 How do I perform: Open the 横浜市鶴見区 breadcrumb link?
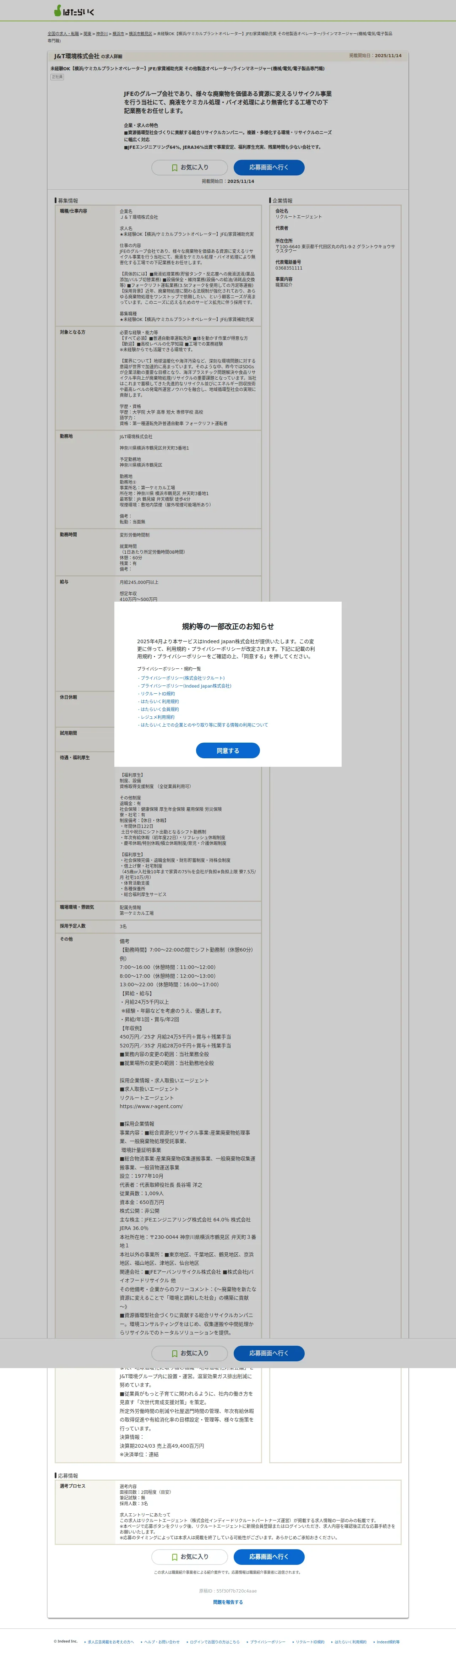[141, 33]
